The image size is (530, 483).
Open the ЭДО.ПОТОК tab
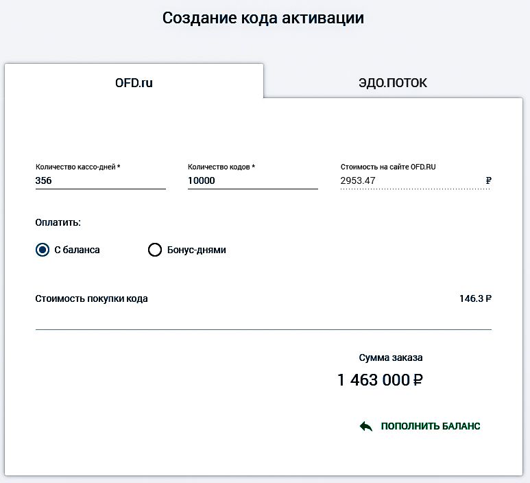(393, 83)
